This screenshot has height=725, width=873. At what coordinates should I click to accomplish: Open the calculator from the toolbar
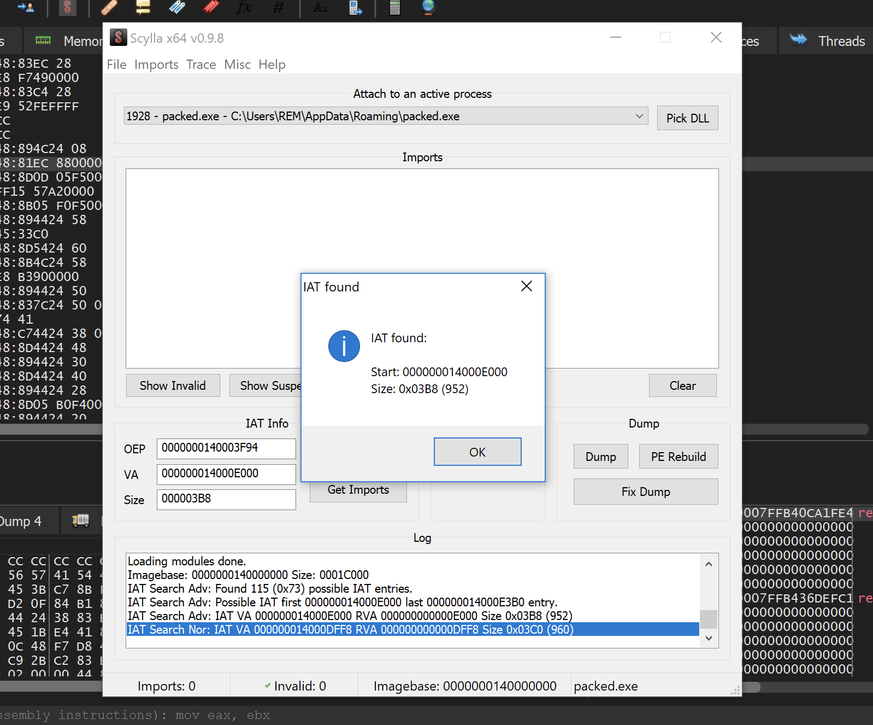coord(394,7)
